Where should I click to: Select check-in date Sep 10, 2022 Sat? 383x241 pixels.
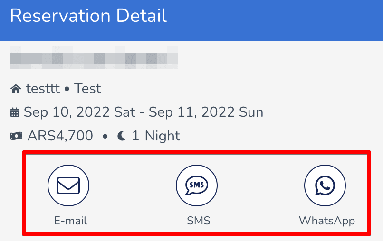click(79, 112)
